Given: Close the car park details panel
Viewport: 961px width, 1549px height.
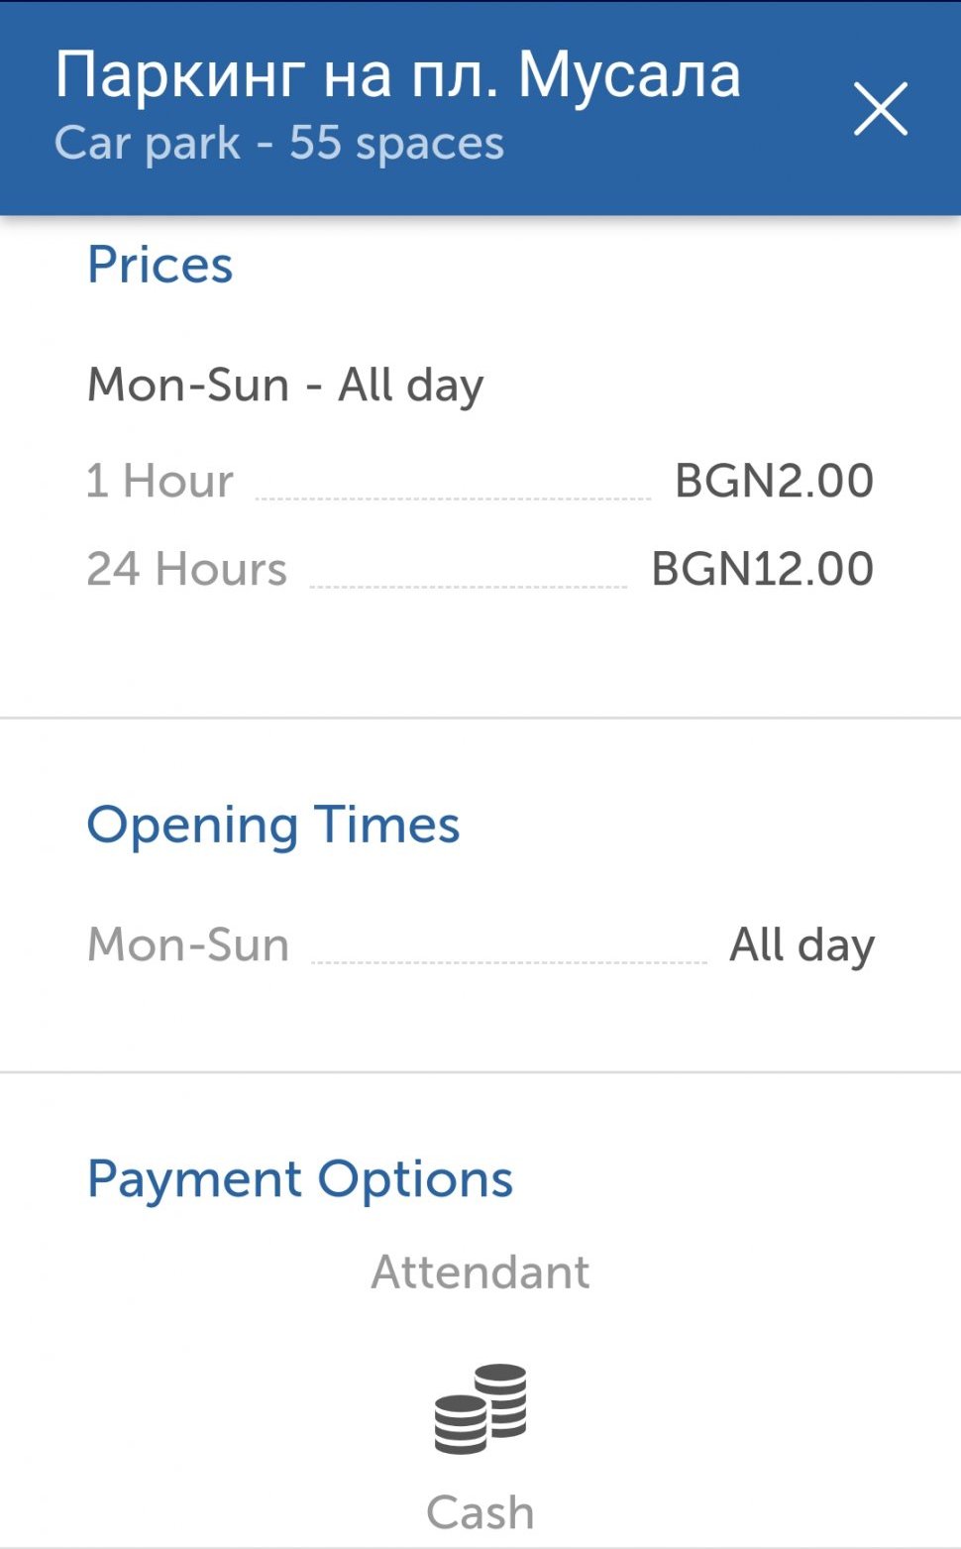Looking at the screenshot, I should click(880, 109).
